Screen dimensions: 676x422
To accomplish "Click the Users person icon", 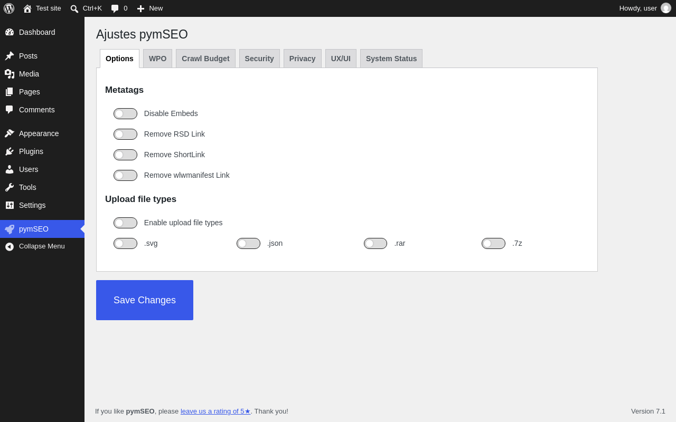I will 10,169.
